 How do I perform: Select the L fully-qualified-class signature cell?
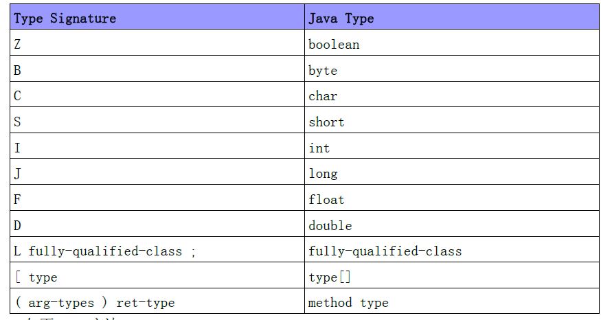(x=104, y=251)
